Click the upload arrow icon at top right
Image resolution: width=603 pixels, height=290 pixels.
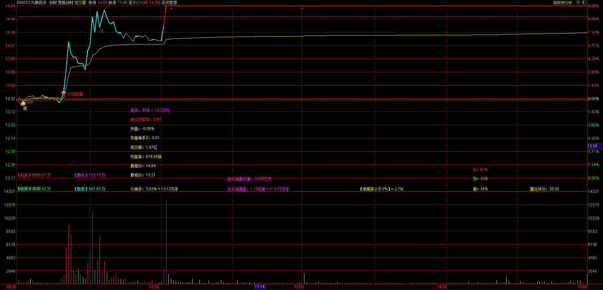click(x=578, y=3)
